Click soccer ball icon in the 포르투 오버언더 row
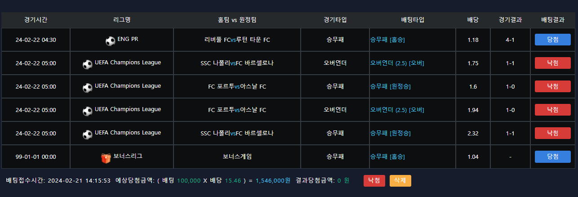The width and height of the screenshot is (578, 197). [x=88, y=111]
